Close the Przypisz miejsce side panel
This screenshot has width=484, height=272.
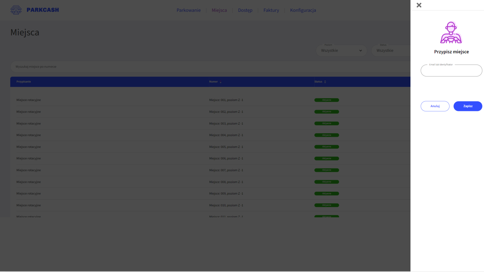(419, 5)
